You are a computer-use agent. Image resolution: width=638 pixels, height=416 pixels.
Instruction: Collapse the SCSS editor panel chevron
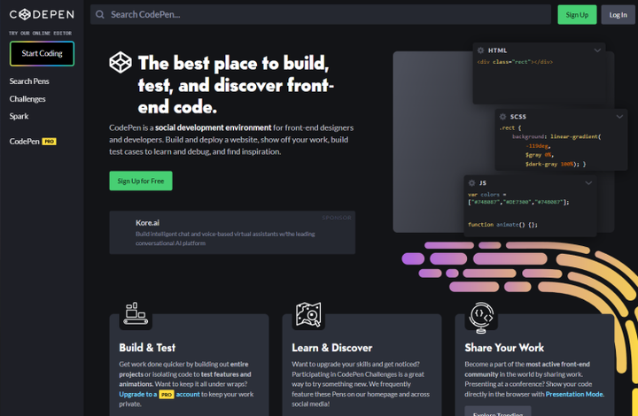pos(619,117)
